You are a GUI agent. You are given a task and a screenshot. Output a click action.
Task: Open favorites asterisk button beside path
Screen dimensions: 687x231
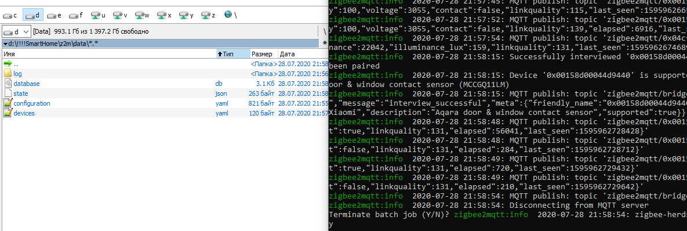325,44
